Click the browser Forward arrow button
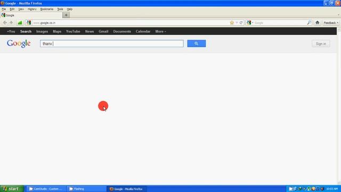 pyautogui.click(x=11, y=22)
